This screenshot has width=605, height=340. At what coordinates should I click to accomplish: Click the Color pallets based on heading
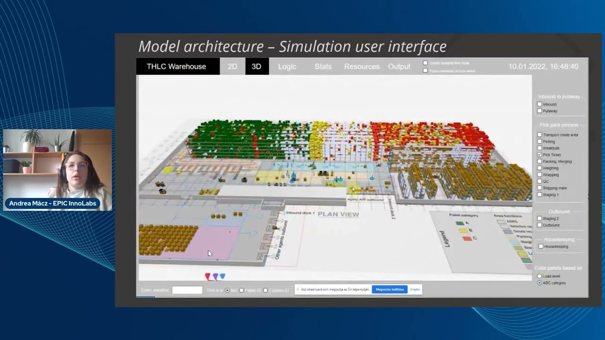(559, 268)
